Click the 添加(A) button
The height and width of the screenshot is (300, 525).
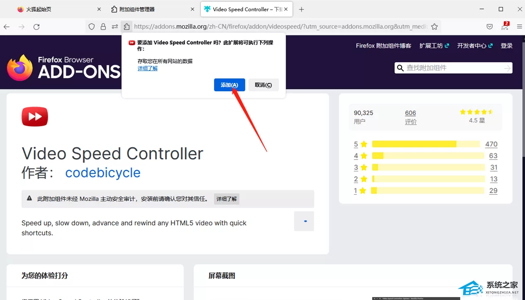click(230, 85)
